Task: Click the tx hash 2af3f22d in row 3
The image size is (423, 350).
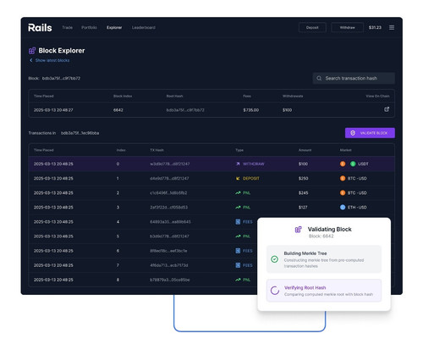Action: click(x=168, y=208)
